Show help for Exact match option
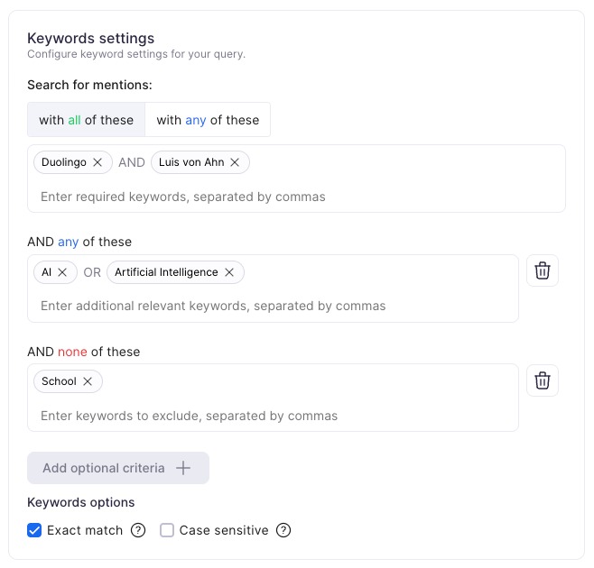 (138, 530)
